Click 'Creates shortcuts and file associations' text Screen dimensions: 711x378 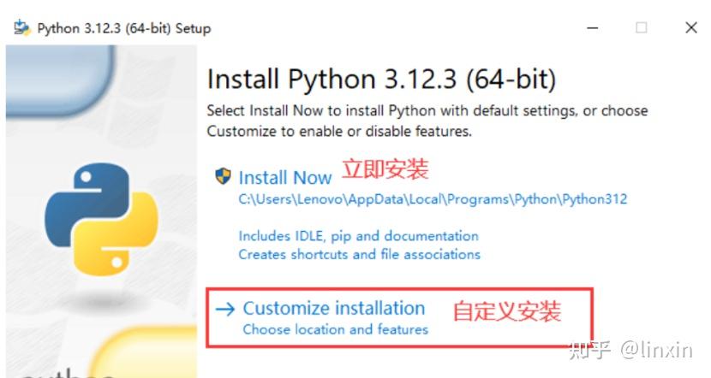(x=359, y=254)
